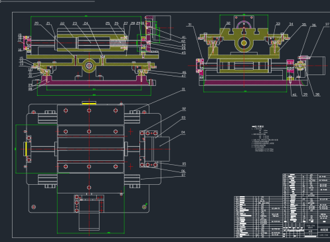
Task: Select part balloon label 46
Action: pos(184,72)
